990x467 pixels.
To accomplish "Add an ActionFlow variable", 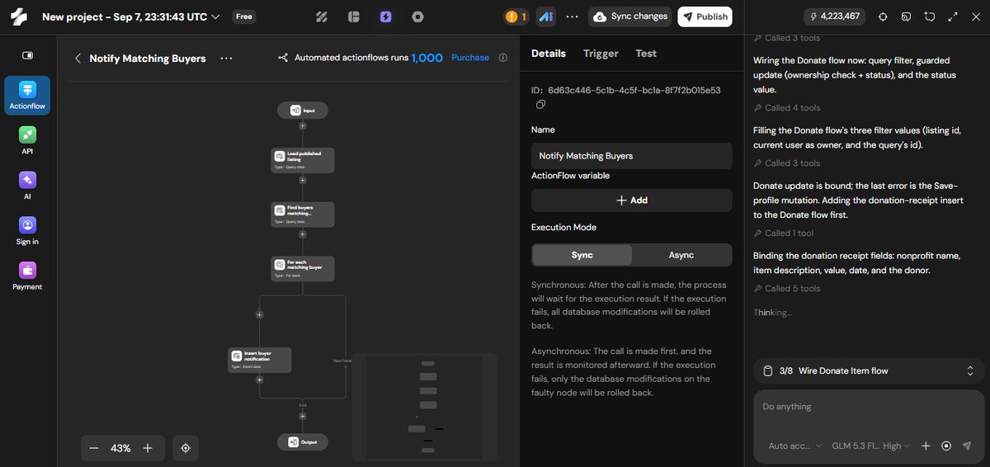I will pyautogui.click(x=631, y=200).
